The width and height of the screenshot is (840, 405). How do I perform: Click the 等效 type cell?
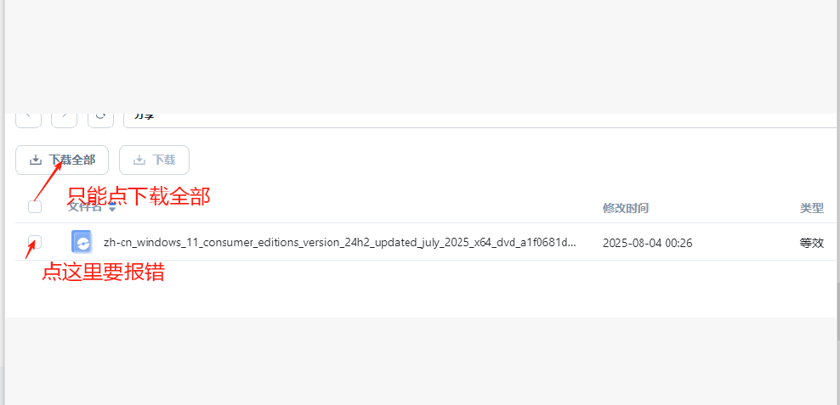point(812,243)
